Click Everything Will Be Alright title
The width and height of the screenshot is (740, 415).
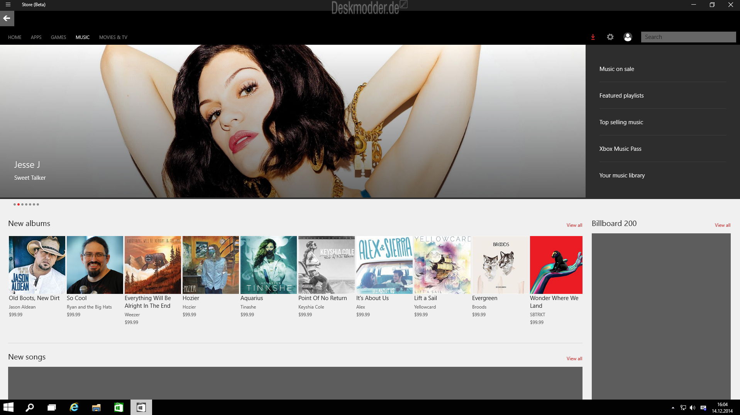click(x=147, y=302)
